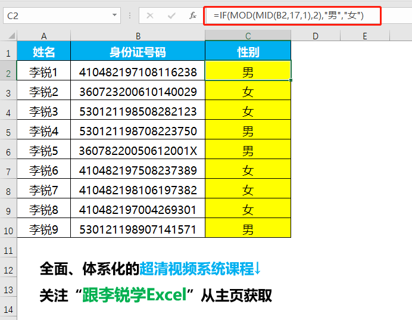Select column E header
Image resolution: width=412 pixels, height=320 pixels.
365,36
